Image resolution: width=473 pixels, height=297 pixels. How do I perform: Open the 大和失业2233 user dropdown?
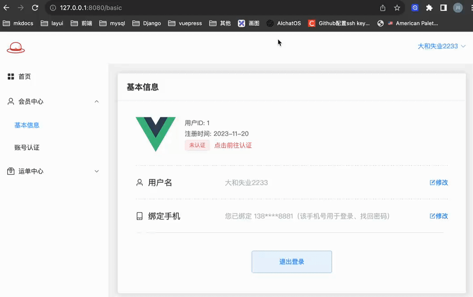[441, 46]
